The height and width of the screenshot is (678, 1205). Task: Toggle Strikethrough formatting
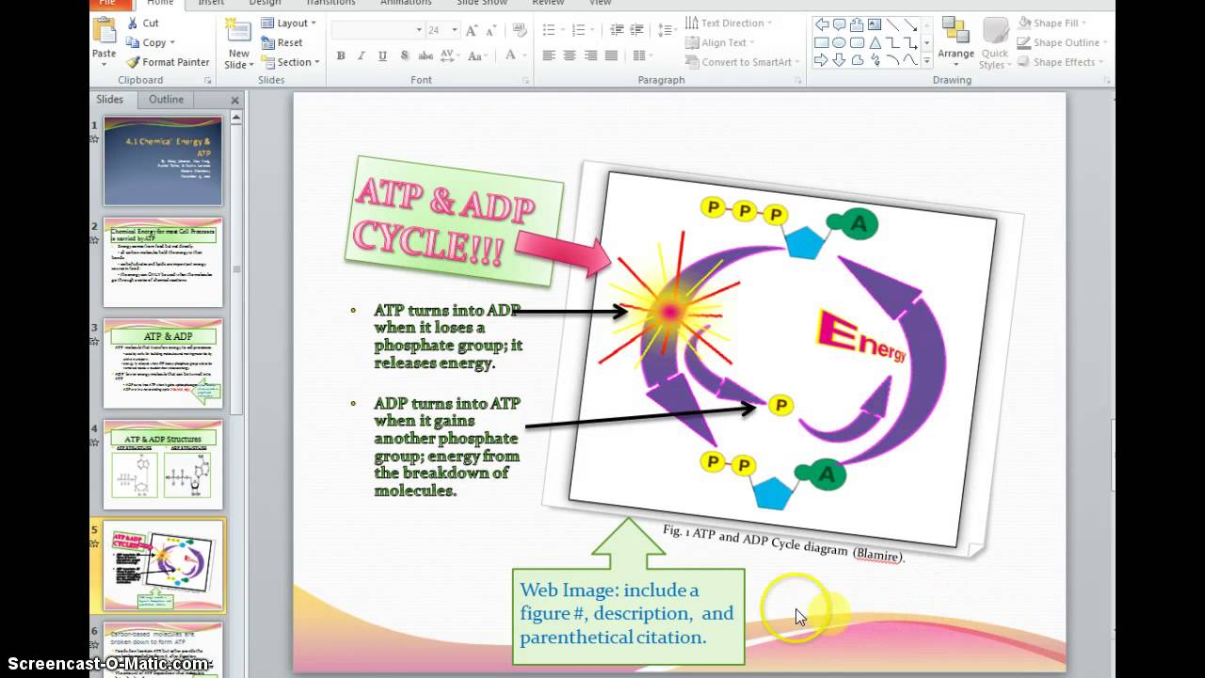coord(425,56)
